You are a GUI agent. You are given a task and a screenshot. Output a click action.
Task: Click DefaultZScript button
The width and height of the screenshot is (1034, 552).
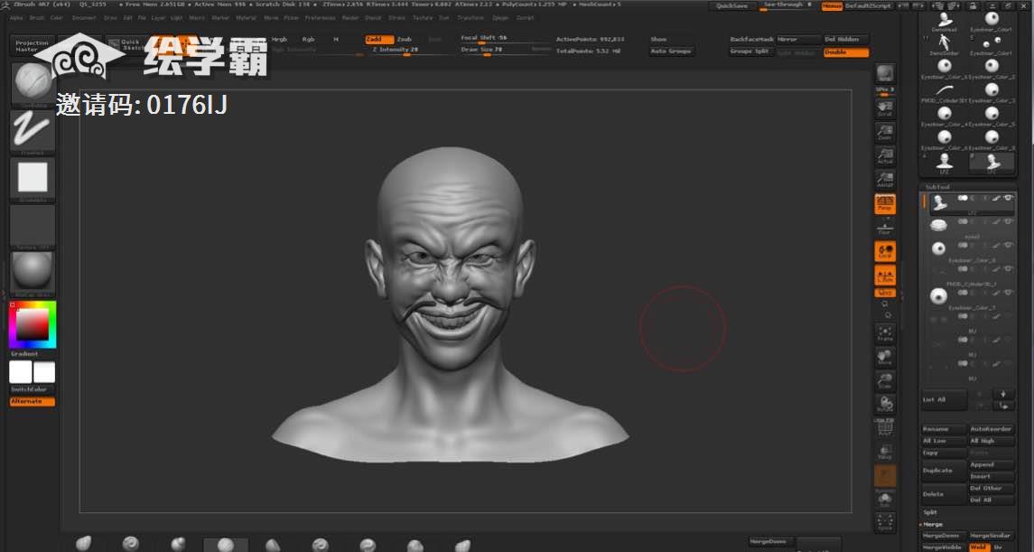tap(869, 6)
